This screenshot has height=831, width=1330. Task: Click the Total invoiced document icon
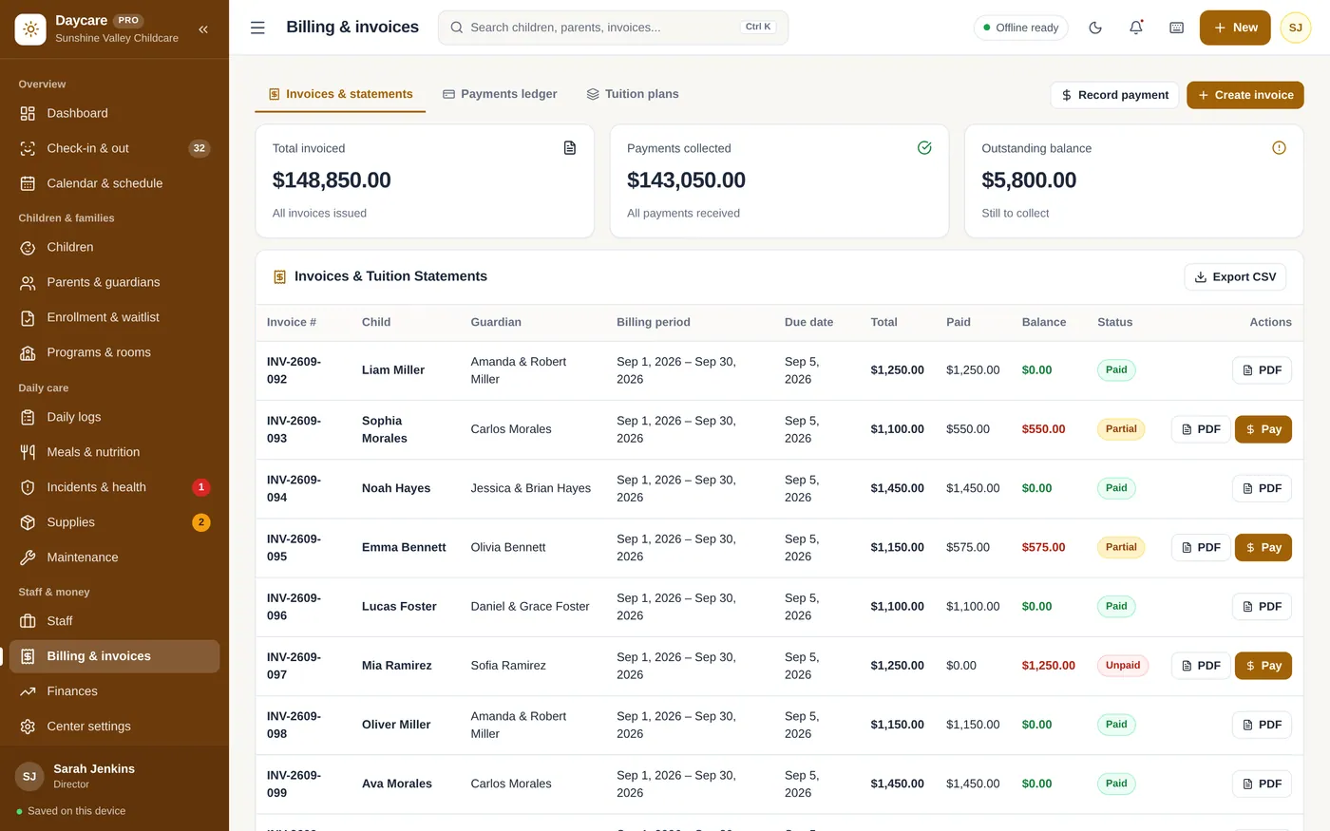coord(570,148)
